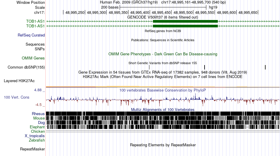Click the first TOB1-AS1 gene label

[35, 21]
